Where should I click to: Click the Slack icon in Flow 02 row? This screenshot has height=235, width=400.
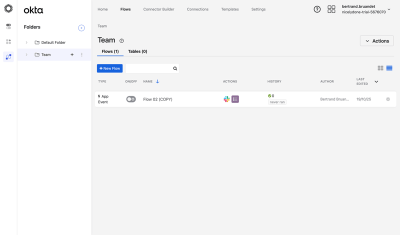point(226,99)
